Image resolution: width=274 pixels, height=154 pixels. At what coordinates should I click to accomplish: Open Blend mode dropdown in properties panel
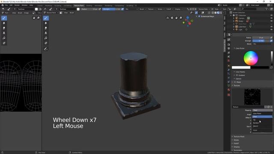(262, 44)
